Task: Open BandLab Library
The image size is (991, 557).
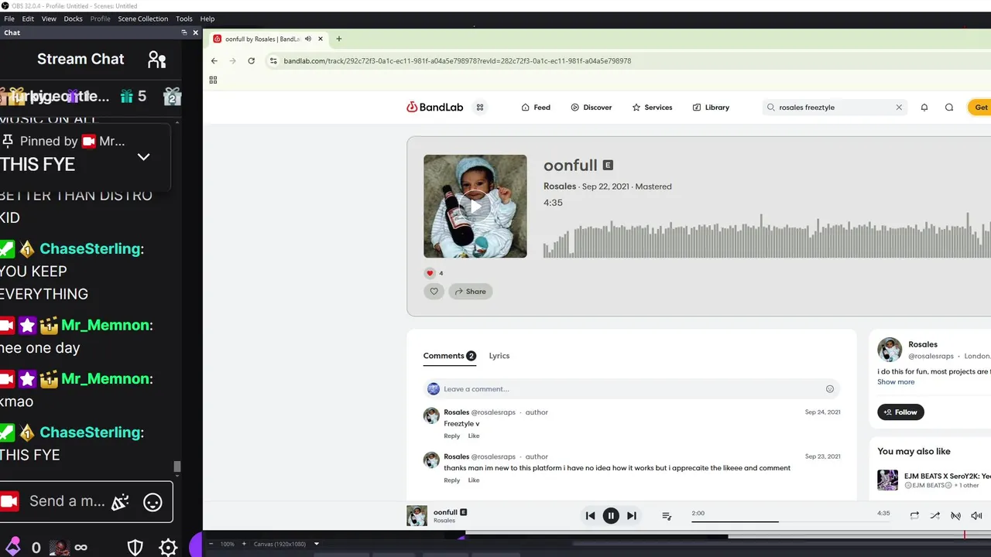Action: [711, 108]
